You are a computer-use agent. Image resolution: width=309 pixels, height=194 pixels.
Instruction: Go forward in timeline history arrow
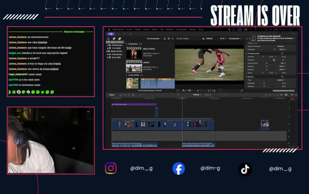tap(225, 95)
